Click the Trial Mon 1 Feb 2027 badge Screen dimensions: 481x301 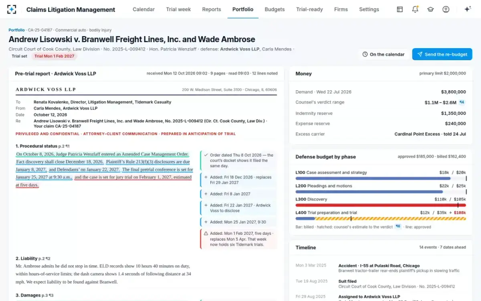55,56
